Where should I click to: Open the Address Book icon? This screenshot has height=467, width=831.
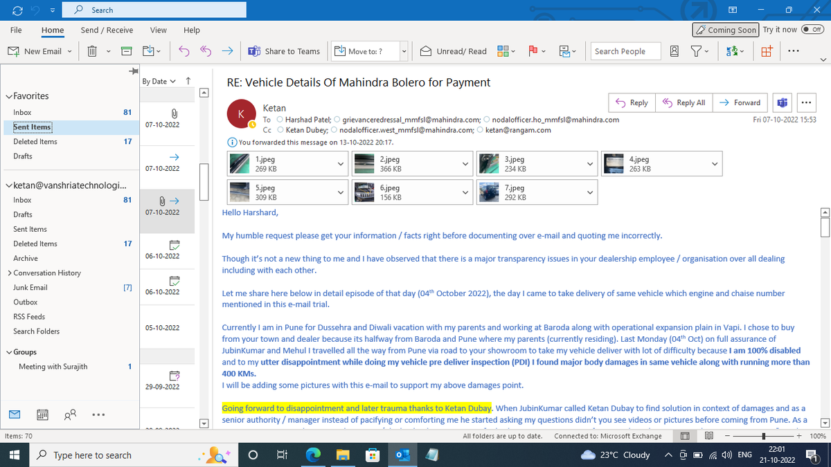pos(674,51)
